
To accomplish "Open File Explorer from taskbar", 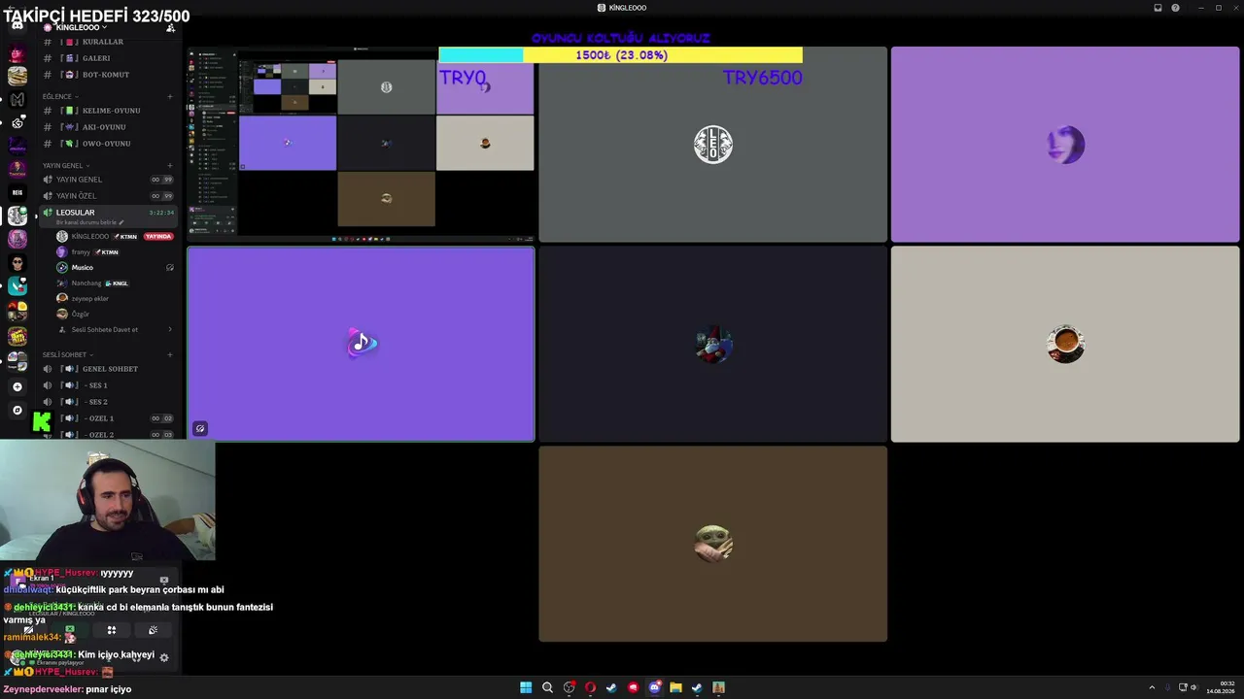I will click(675, 687).
